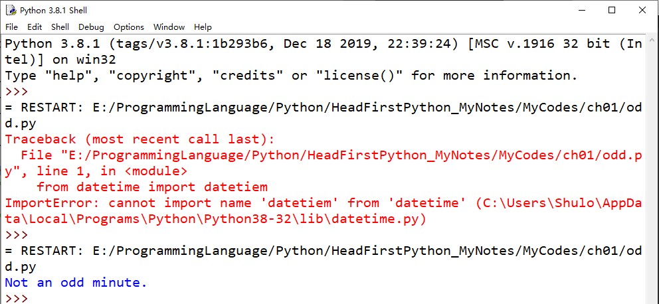Click the 'Not an odd minute.' output

tap(76, 283)
